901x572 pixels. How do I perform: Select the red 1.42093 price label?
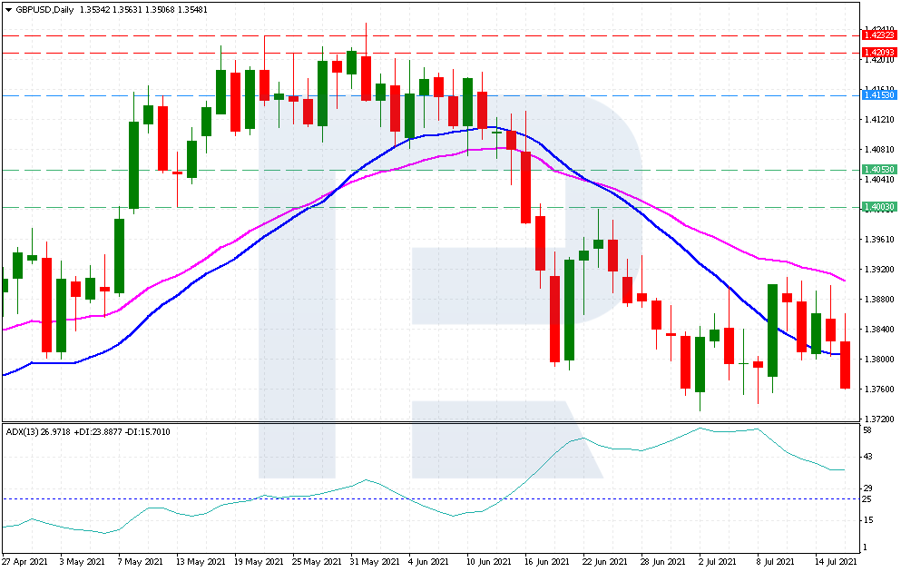point(879,53)
